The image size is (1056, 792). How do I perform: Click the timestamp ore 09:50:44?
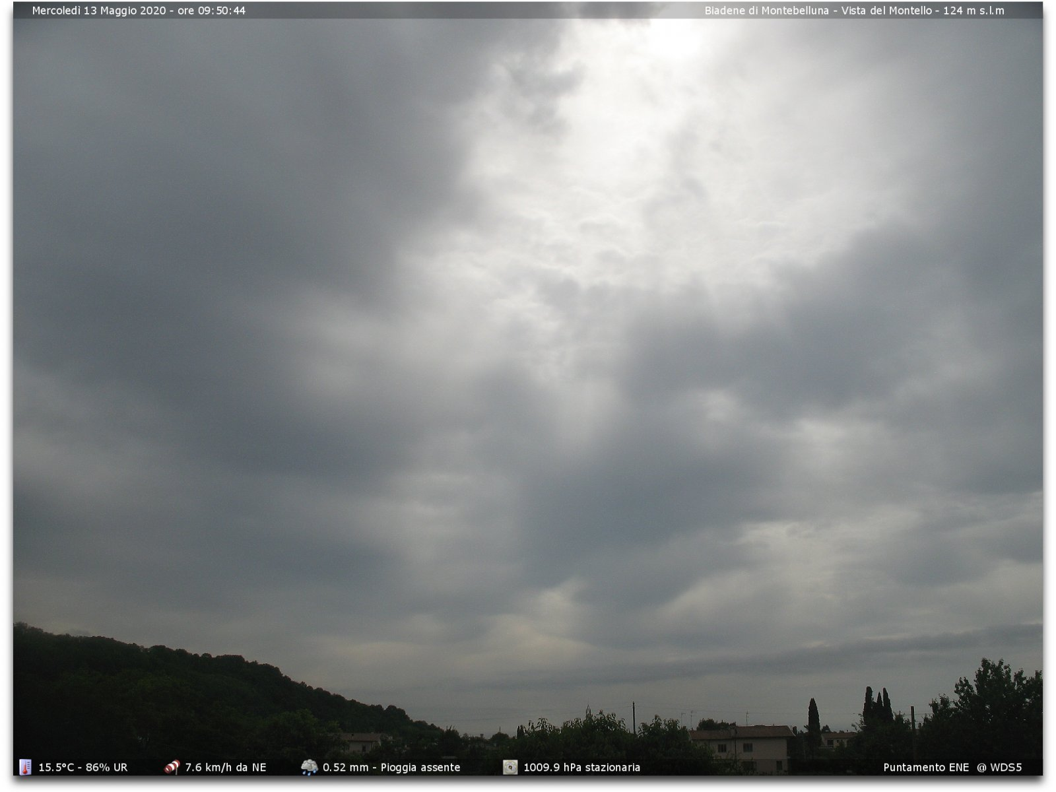(211, 11)
